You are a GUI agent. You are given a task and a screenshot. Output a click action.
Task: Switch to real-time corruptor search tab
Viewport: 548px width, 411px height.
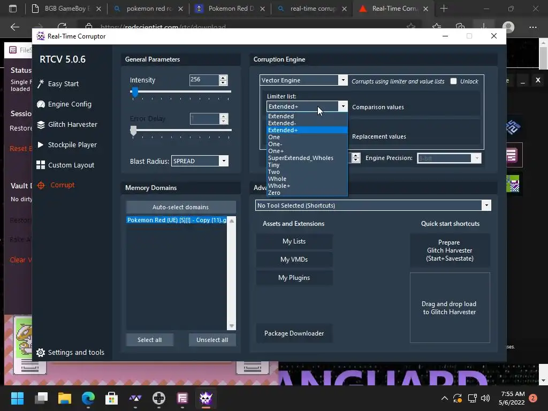(313, 9)
